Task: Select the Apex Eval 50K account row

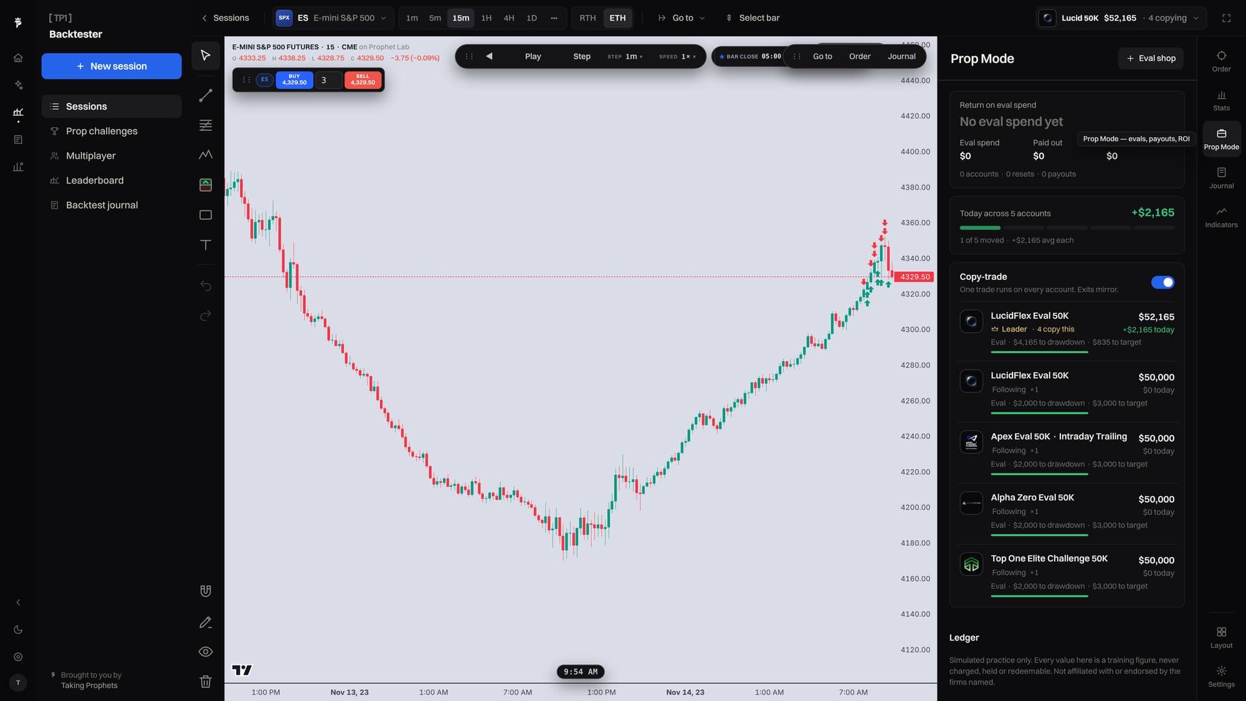Action: pyautogui.click(x=1067, y=452)
